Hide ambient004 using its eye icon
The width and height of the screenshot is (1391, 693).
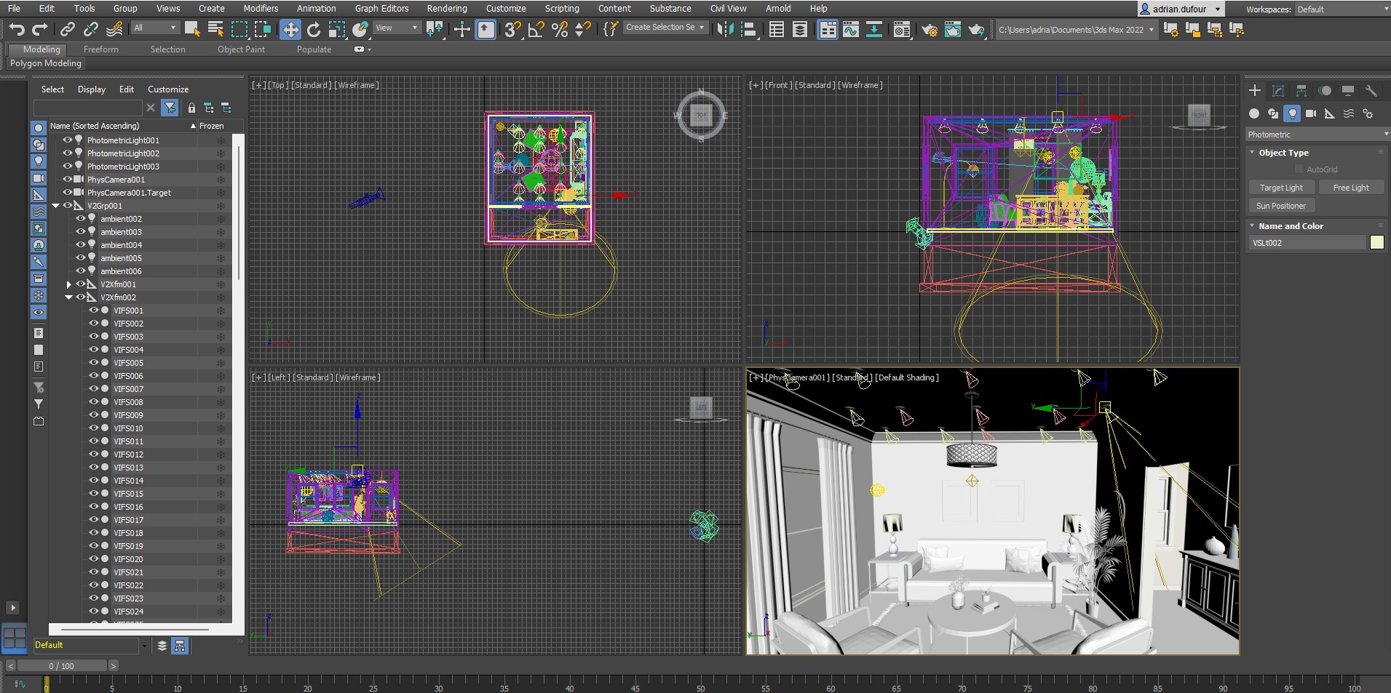[x=81, y=245]
